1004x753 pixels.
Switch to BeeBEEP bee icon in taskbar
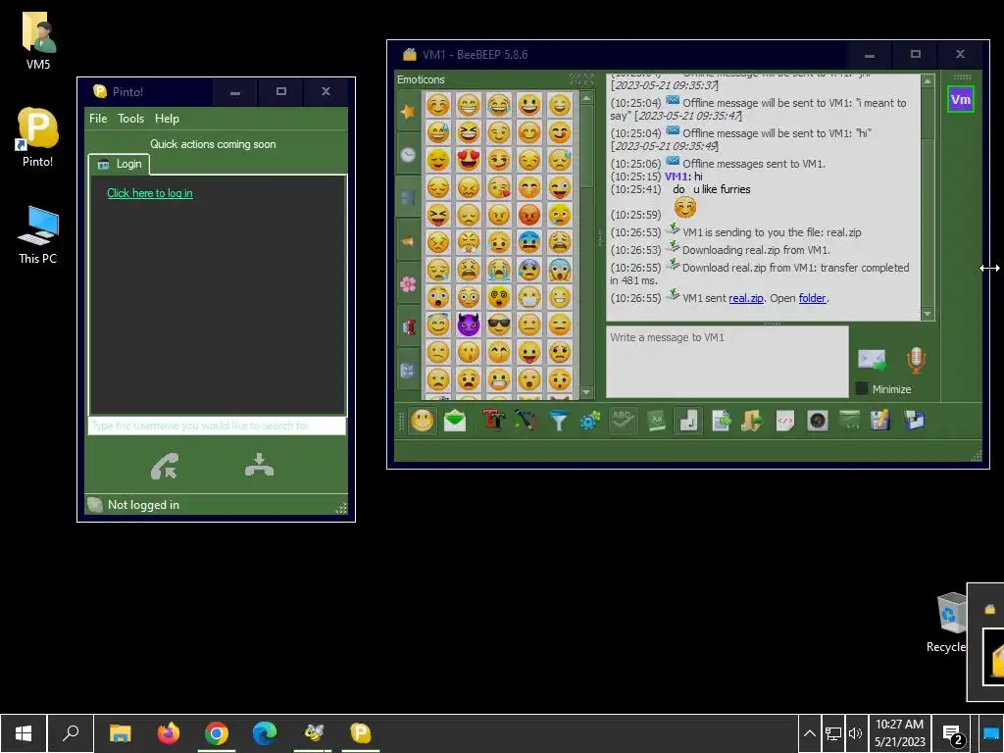pos(313,733)
